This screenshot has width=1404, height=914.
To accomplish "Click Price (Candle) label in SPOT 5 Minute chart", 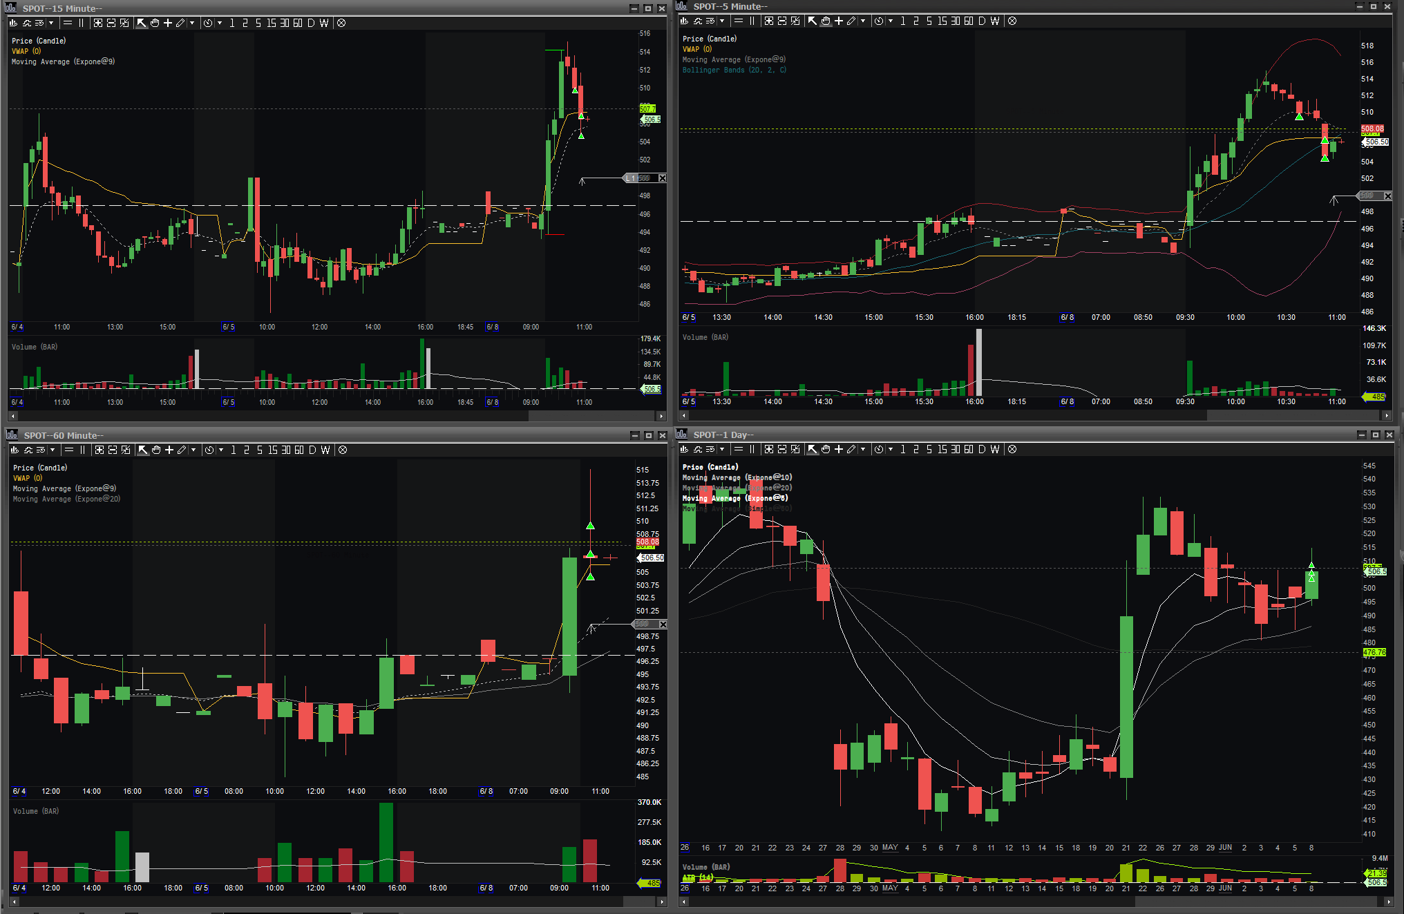I will pos(710,39).
